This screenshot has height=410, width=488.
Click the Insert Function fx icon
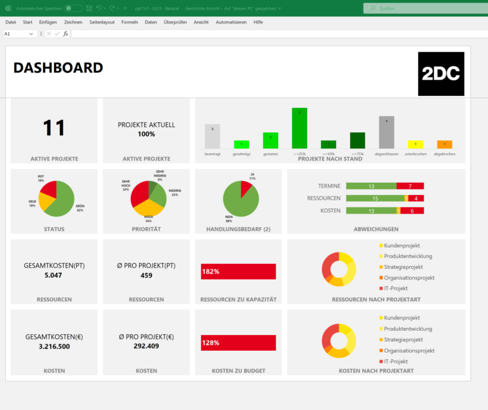point(65,34)
